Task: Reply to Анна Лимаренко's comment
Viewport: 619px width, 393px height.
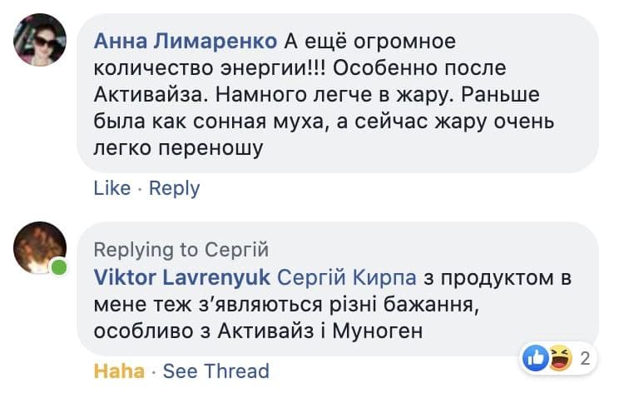Action: (x=175, y=188)
